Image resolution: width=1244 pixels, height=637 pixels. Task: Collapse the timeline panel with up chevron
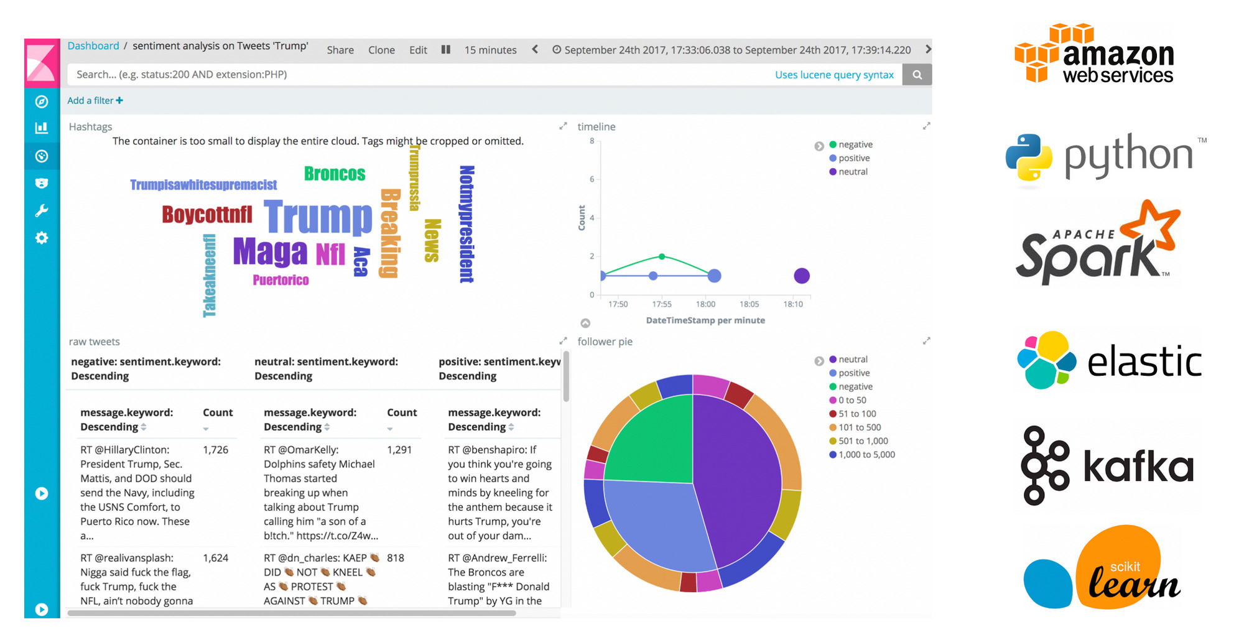(x=585, y=323)
